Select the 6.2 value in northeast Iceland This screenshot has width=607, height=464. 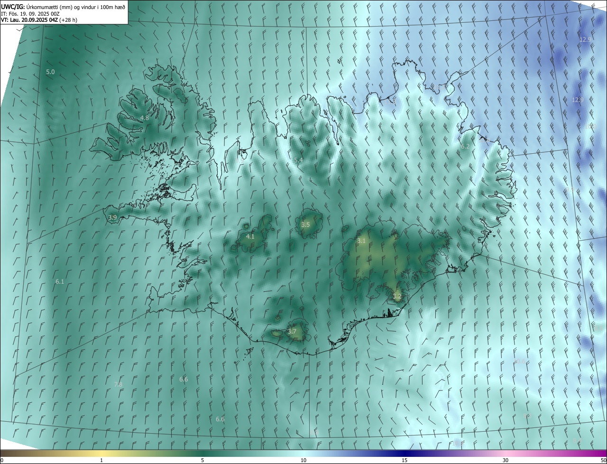465,147
